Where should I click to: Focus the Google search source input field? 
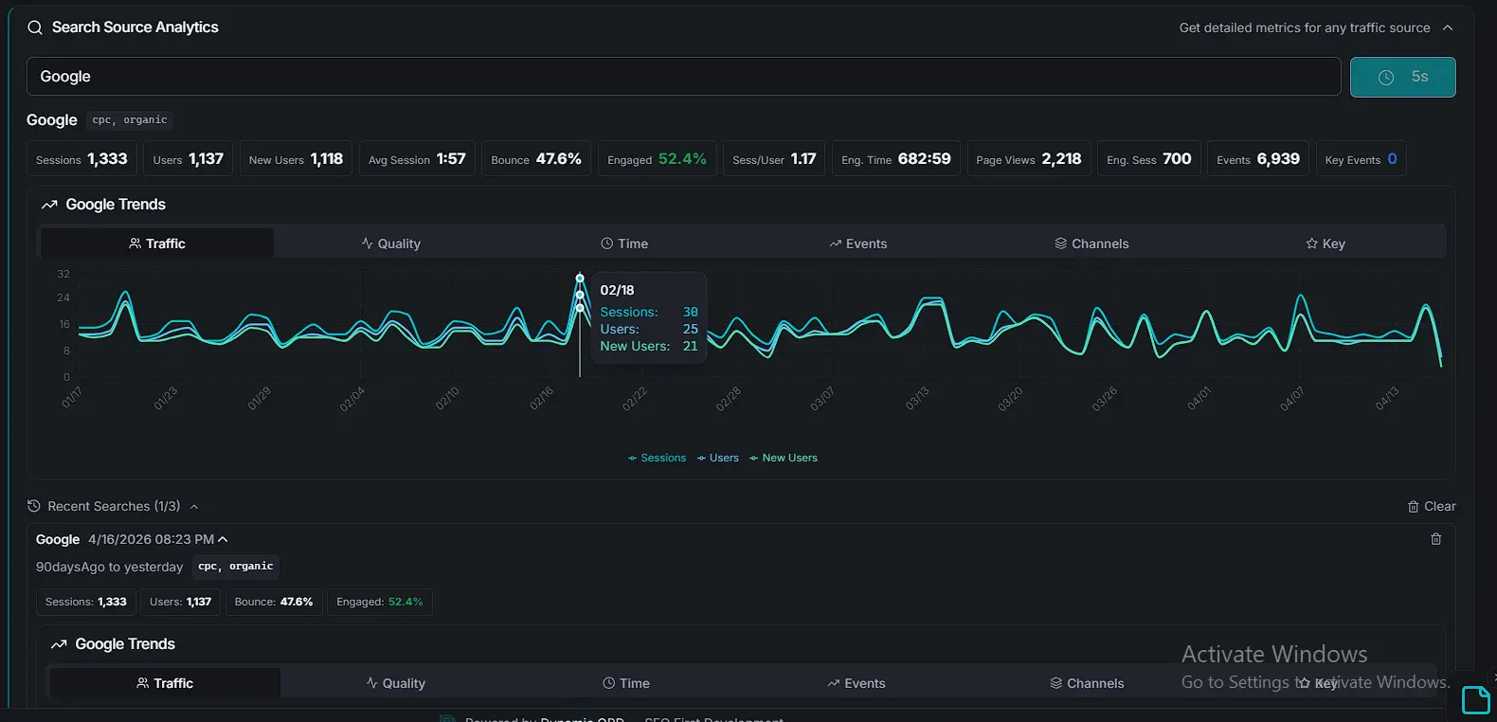683,77
